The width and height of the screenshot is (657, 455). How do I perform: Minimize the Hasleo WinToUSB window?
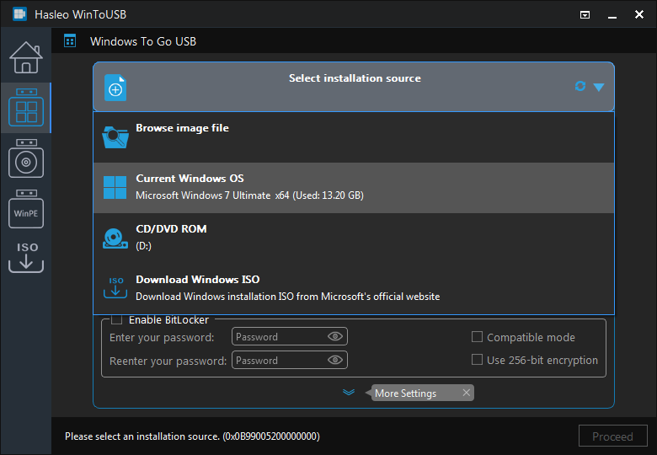coord(612,15)
